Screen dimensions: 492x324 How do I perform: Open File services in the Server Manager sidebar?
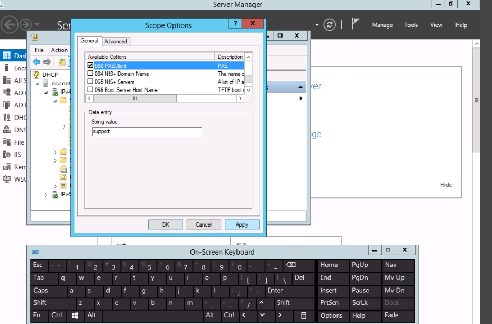click(x=14, y=142)
